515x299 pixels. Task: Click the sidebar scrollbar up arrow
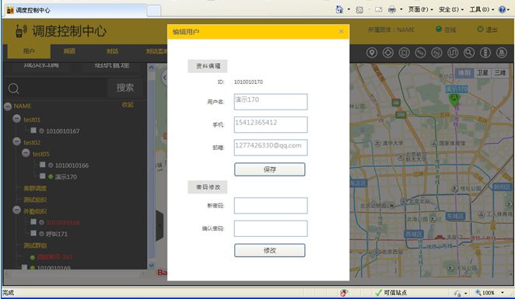151,68
